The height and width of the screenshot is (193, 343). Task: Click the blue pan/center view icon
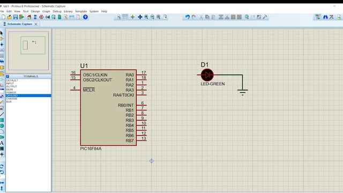pyautogui.click(x=140, y=17)
